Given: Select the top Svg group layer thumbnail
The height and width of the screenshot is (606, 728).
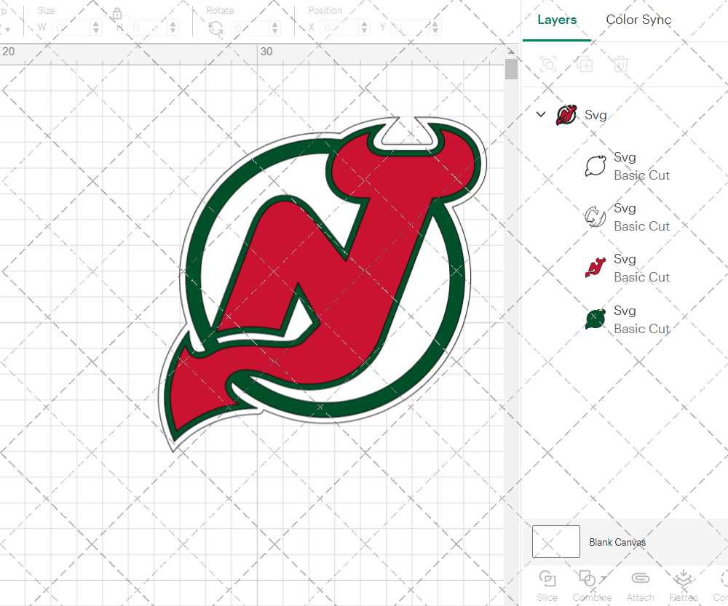Looking at the screenshot, I should pyautogui.click(x=566, y=115).
